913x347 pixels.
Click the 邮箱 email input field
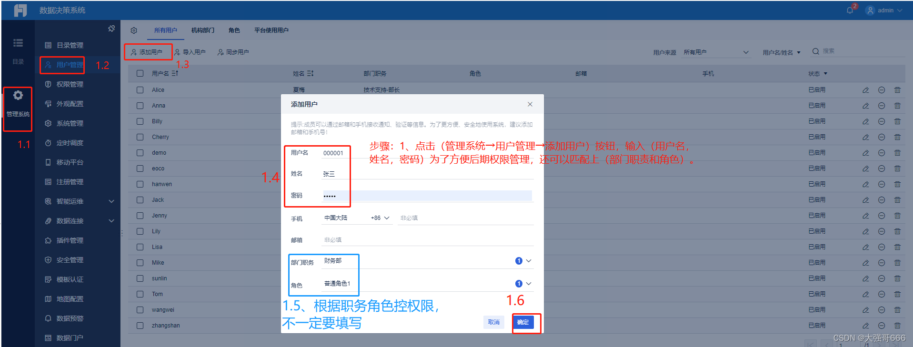(x=428, y=240)
